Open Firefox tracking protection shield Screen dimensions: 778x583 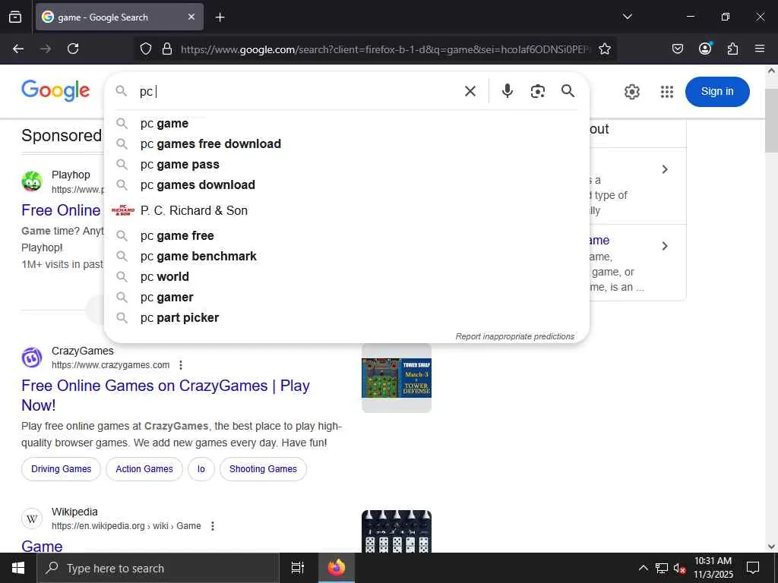(x=145, y=49)
